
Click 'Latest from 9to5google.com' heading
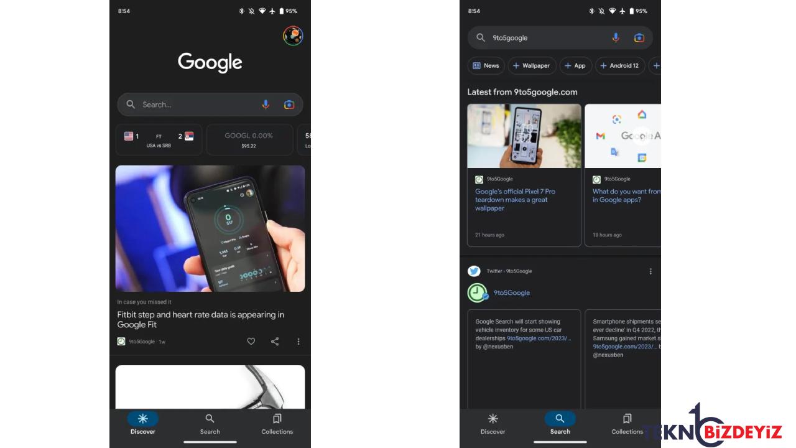tap(522, 92)
